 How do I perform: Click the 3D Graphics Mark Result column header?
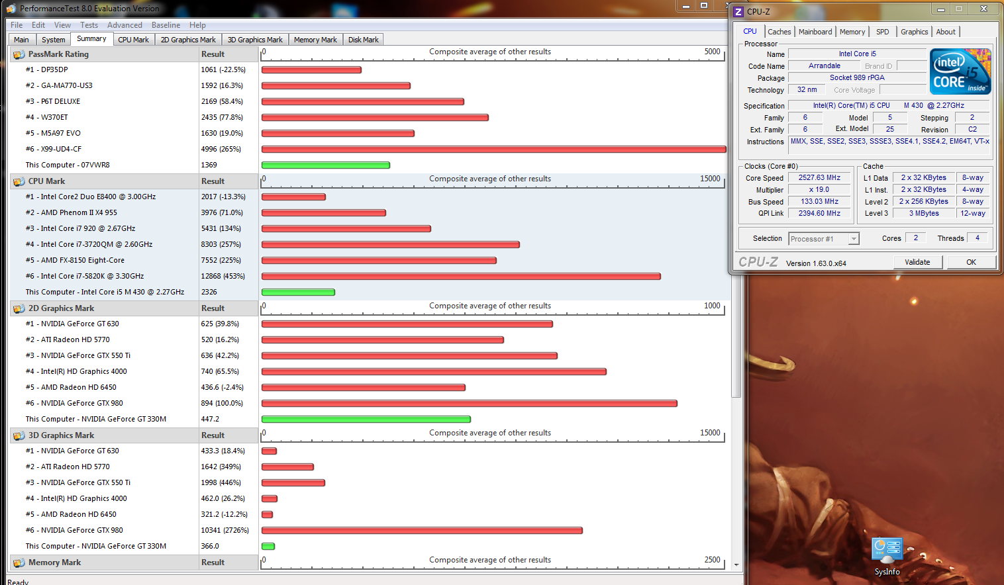pyautogui.click(x=228, y=435)
